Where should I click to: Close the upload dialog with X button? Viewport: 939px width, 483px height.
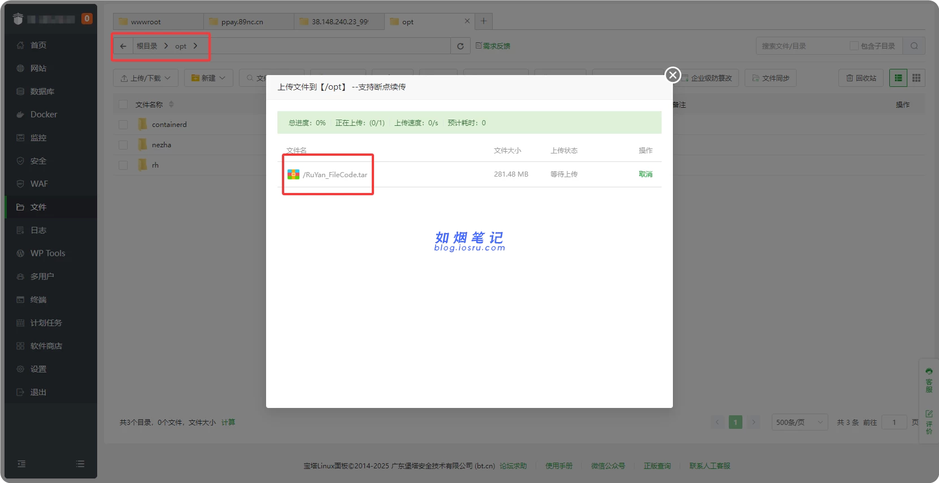point(672,74)
